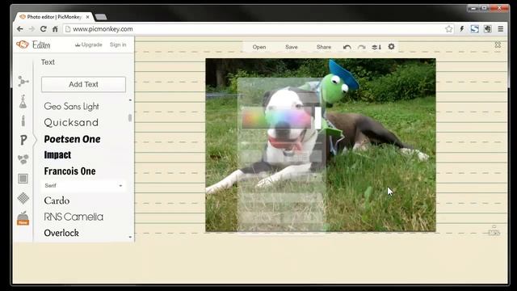Screen dimensions: 517x291
Task: Open the settings gear icon
Action: pyautogui.click(x=391, y=47)
